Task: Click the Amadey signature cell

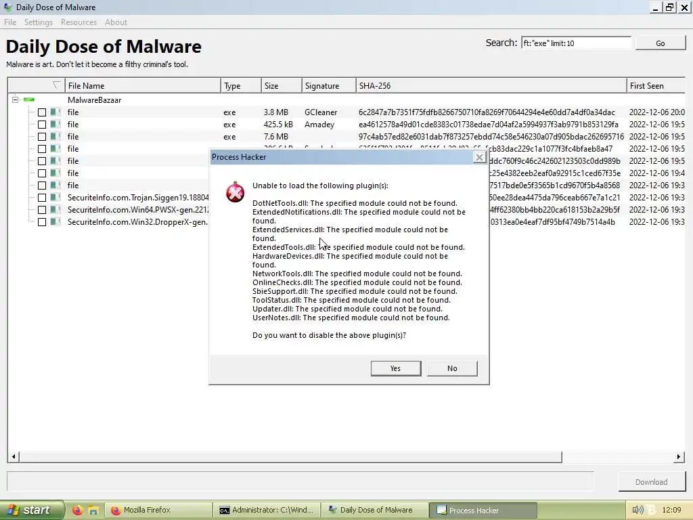Action: pyautogui.click(x=319, y=125)
